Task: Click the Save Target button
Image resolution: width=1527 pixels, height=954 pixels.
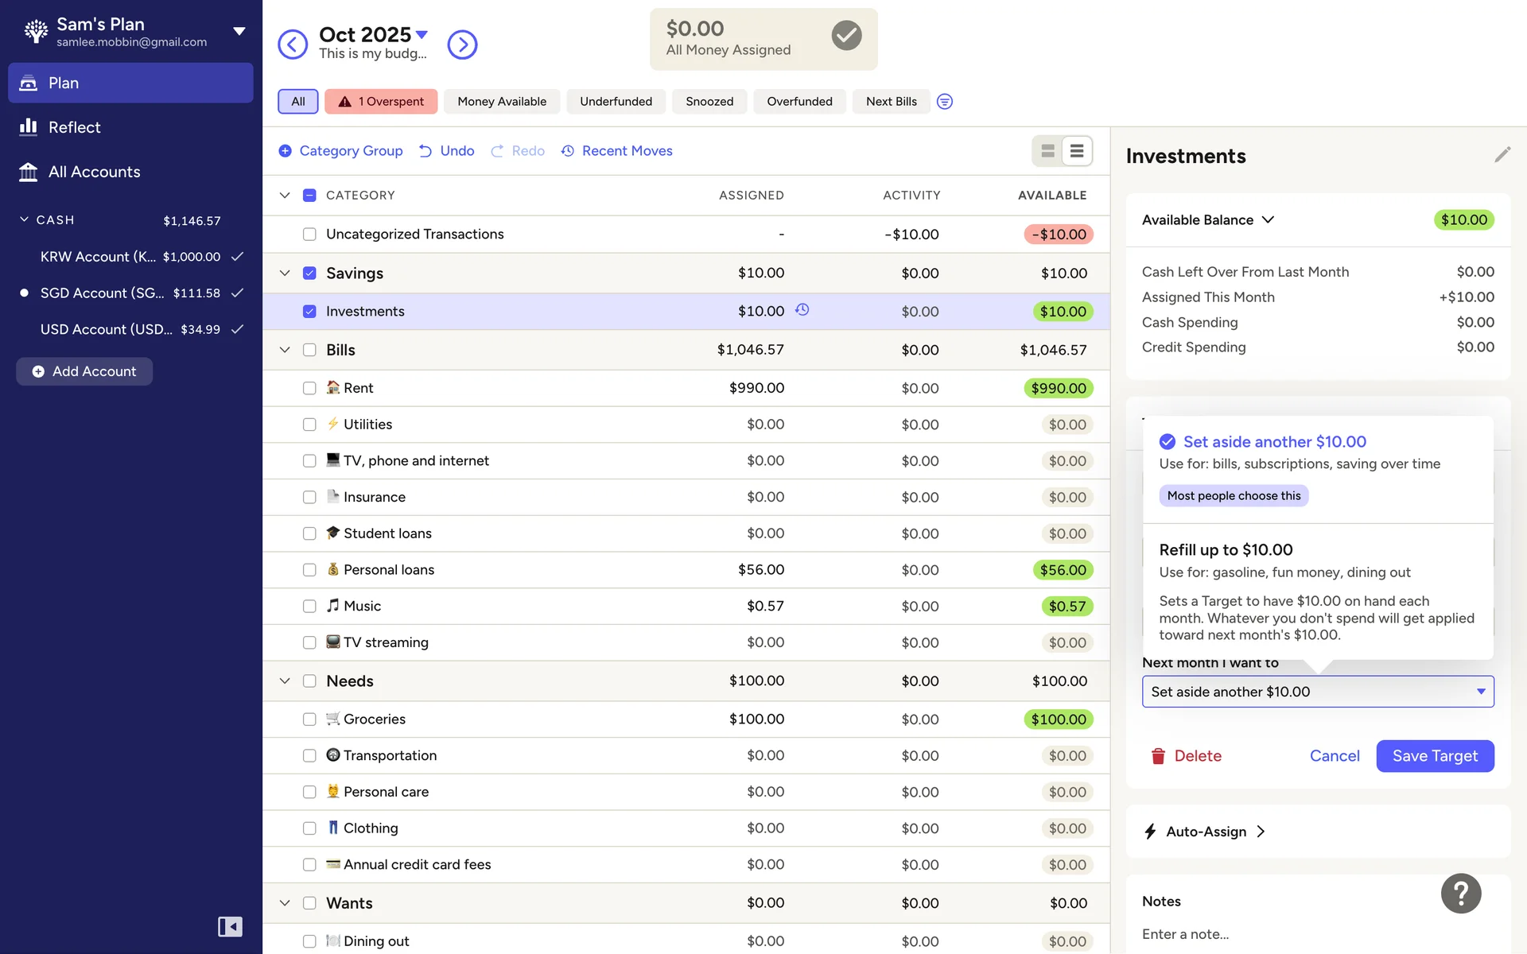Action: point(1434,756)
